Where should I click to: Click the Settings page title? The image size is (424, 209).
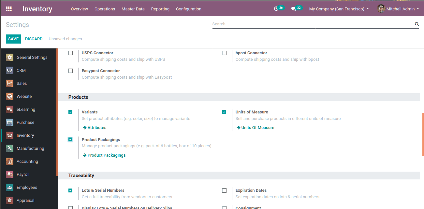tap(17, 25)
